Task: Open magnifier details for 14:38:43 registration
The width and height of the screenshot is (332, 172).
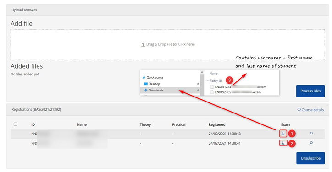Action: (x=311, y=134)
